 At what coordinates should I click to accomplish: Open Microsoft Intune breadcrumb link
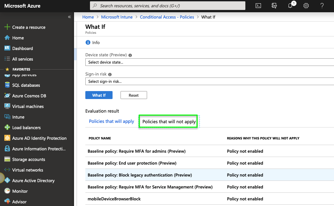point(117,17)
